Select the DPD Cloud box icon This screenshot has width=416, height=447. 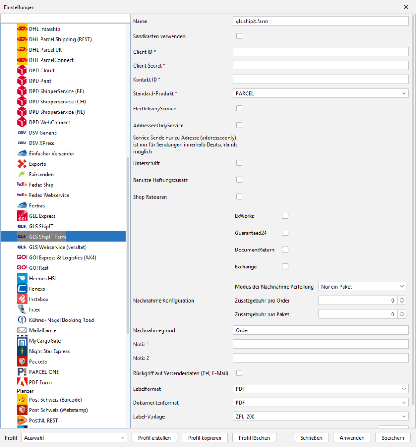coord(22,70)
